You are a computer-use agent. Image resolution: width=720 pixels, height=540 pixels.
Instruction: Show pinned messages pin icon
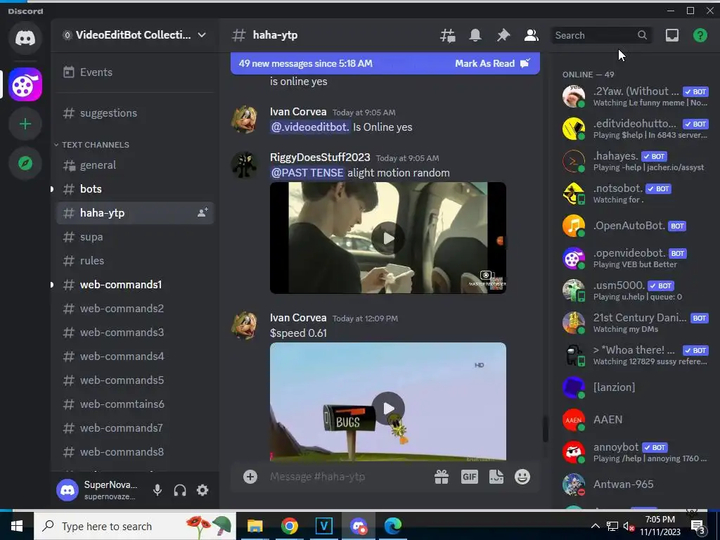503,35
